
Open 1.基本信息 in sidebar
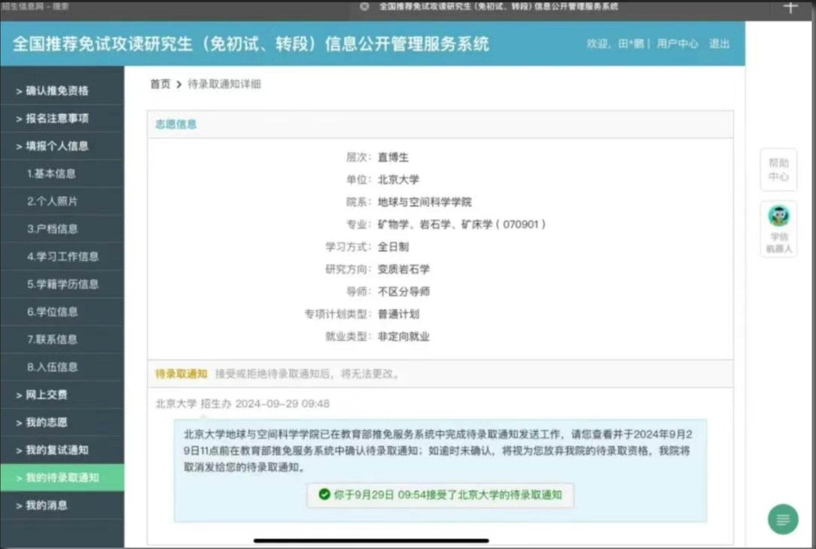51,174
